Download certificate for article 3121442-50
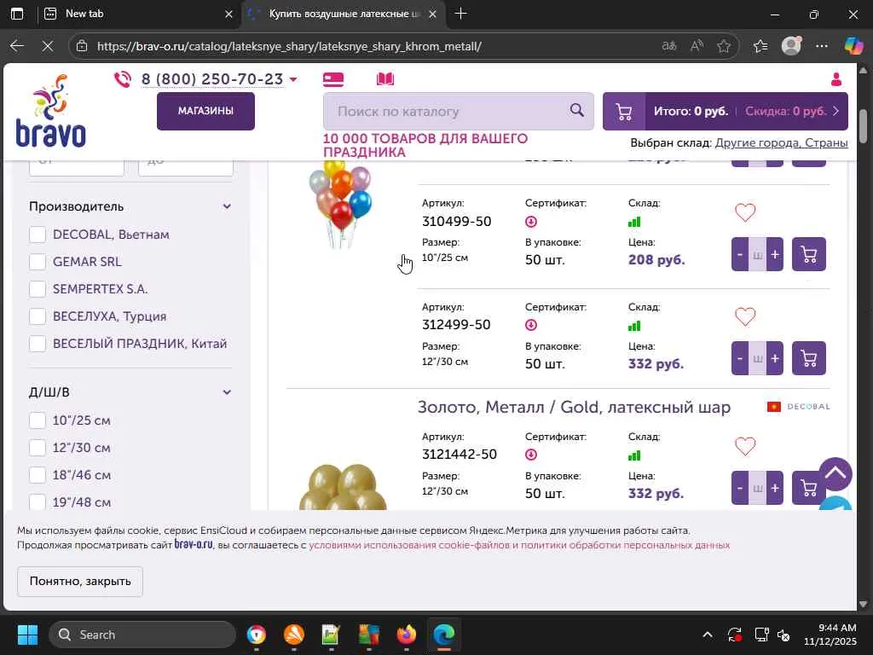Image resolution: width=873 pixels, height=655 pixels. tap(531, 455)
